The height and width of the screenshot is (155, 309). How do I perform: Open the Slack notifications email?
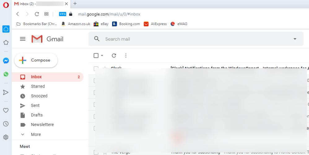pos(198,68)
